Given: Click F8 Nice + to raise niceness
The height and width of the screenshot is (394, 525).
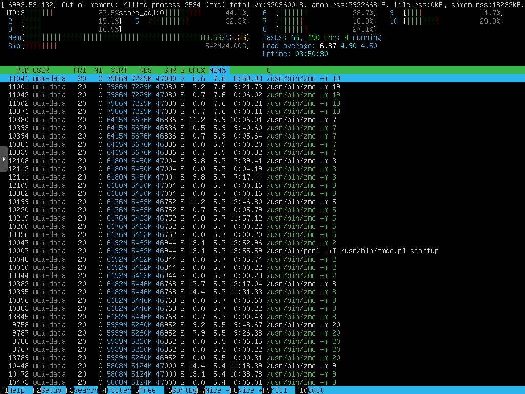Looking at the screenshot, I should point(246,390).
